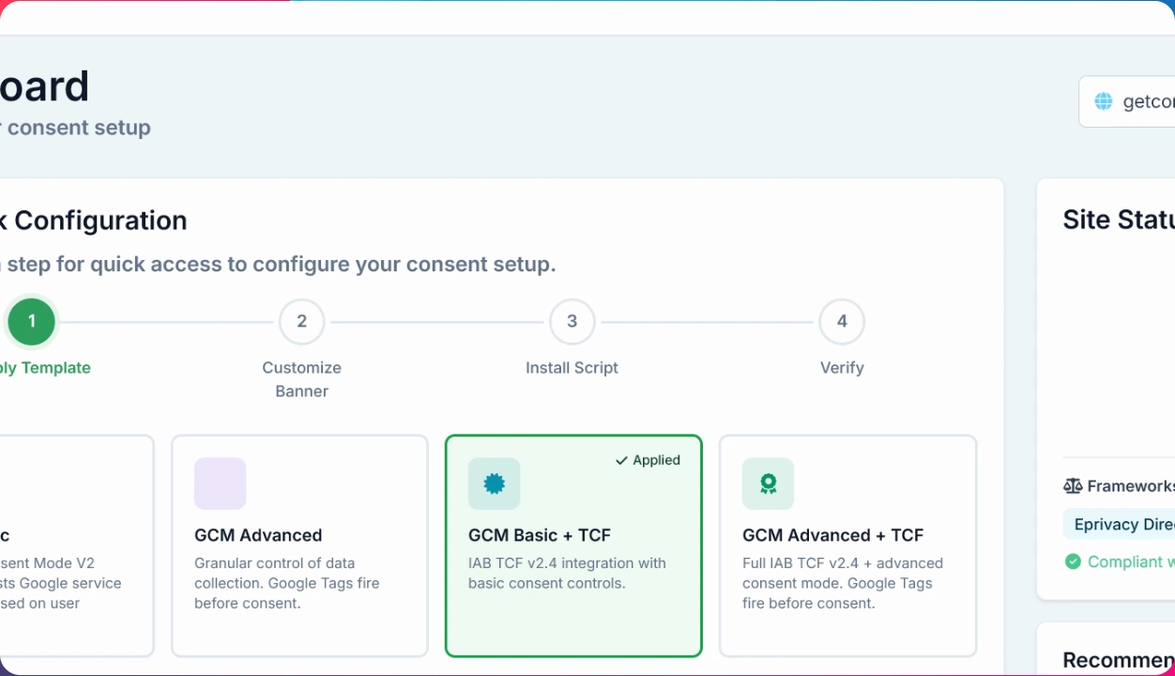Click the ribbon award icon on GCM Advanced + TCF

coord(768,484)
